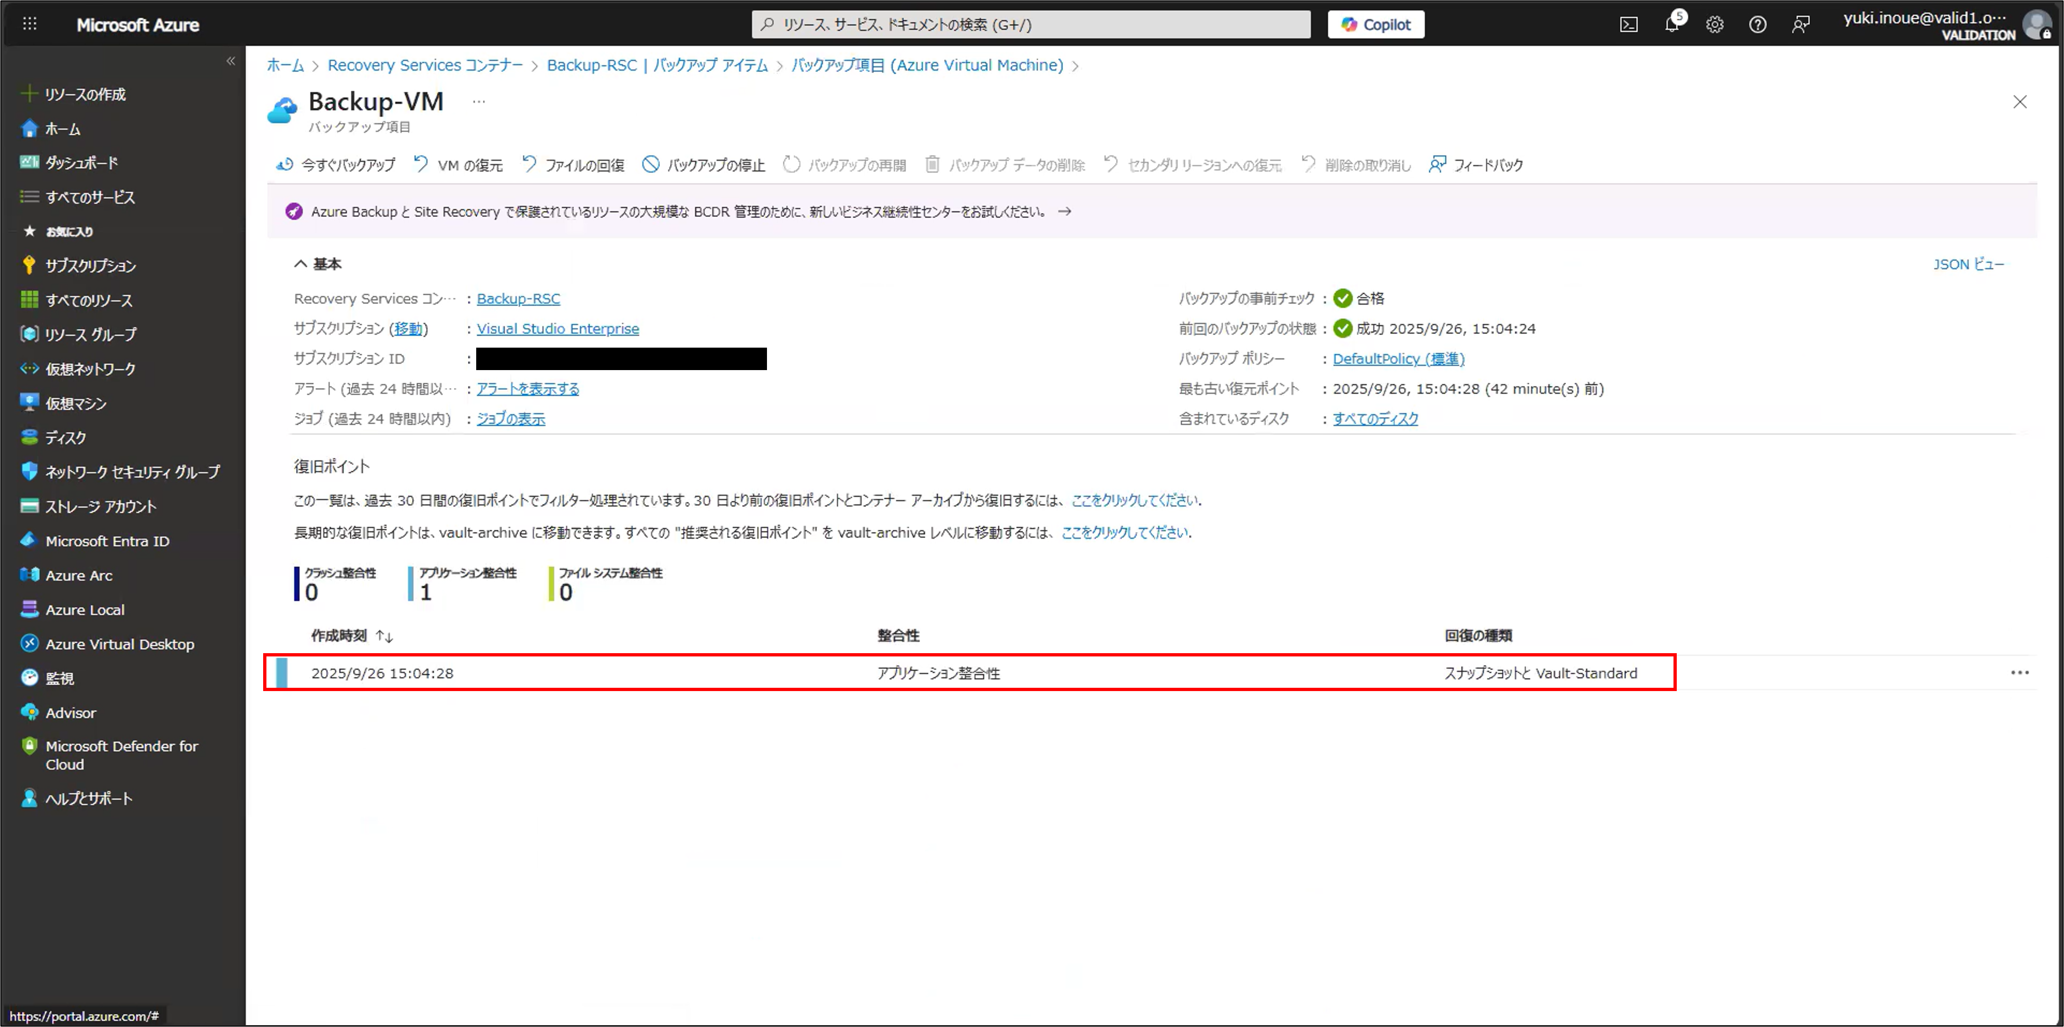Click バックアップの停止 toolbar button
Image resolution: width=2064 pixels, height=1027 pixels.
(703, 165)
